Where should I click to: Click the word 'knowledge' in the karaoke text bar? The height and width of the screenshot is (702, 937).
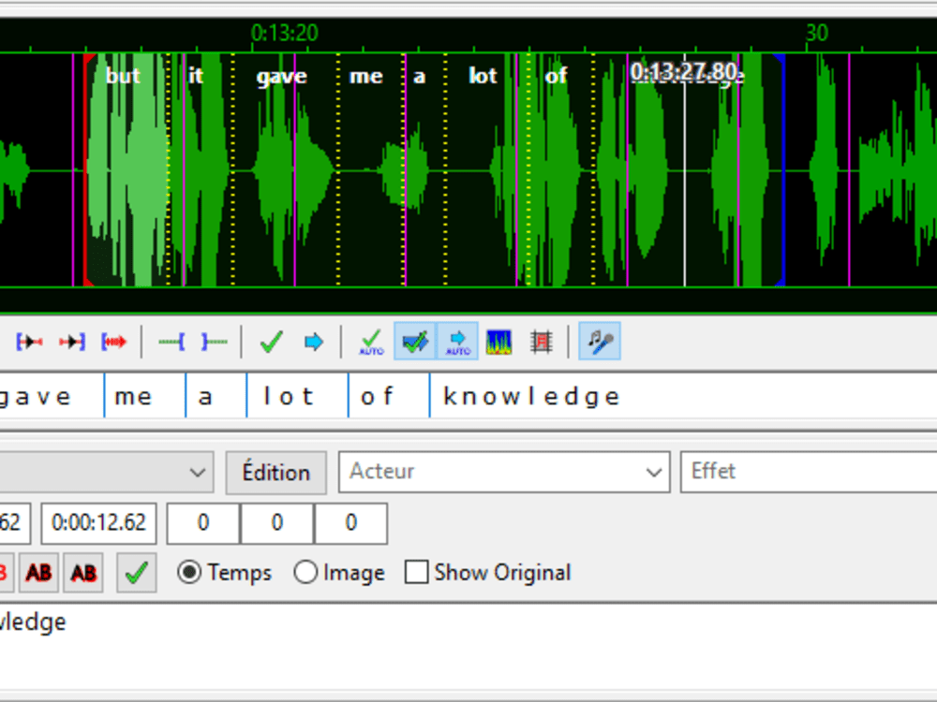[530, 396]
